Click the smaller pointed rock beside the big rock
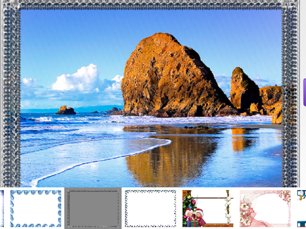306x229 pixels. point(243,89)
